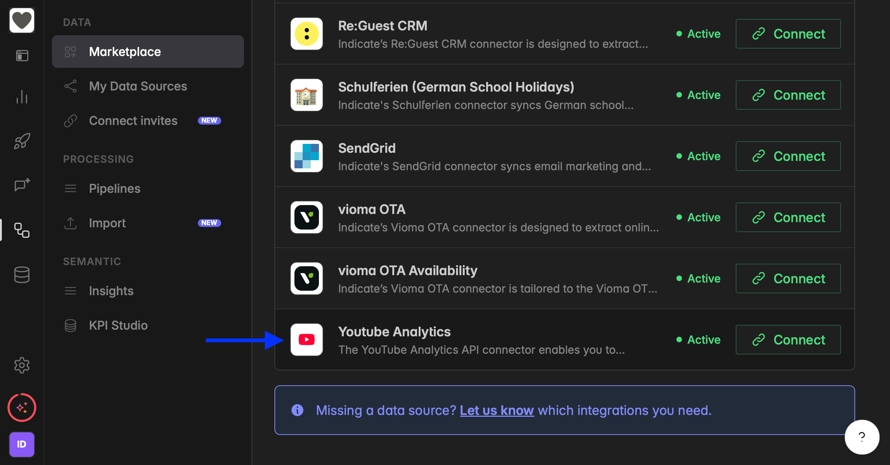Viewport: 890px width, 465px height.
Task: Open Connect invites
Action: pos(148,121)
